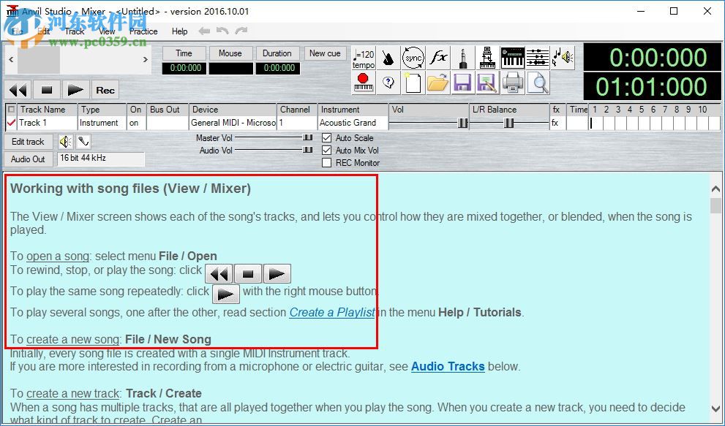Open the MIDI computer-keyboard connection icon
The height and width of the screenshot is (426, 725).
pos(487,58)
